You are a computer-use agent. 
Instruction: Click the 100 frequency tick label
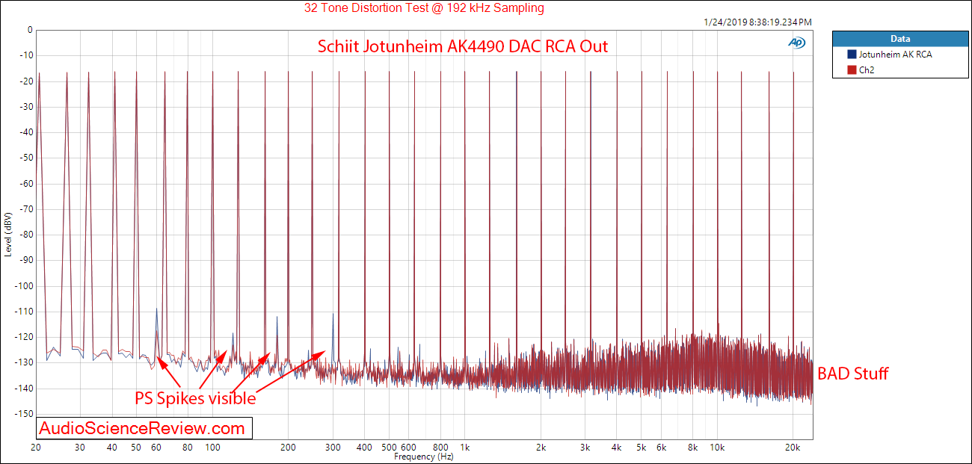click(212, 447)
